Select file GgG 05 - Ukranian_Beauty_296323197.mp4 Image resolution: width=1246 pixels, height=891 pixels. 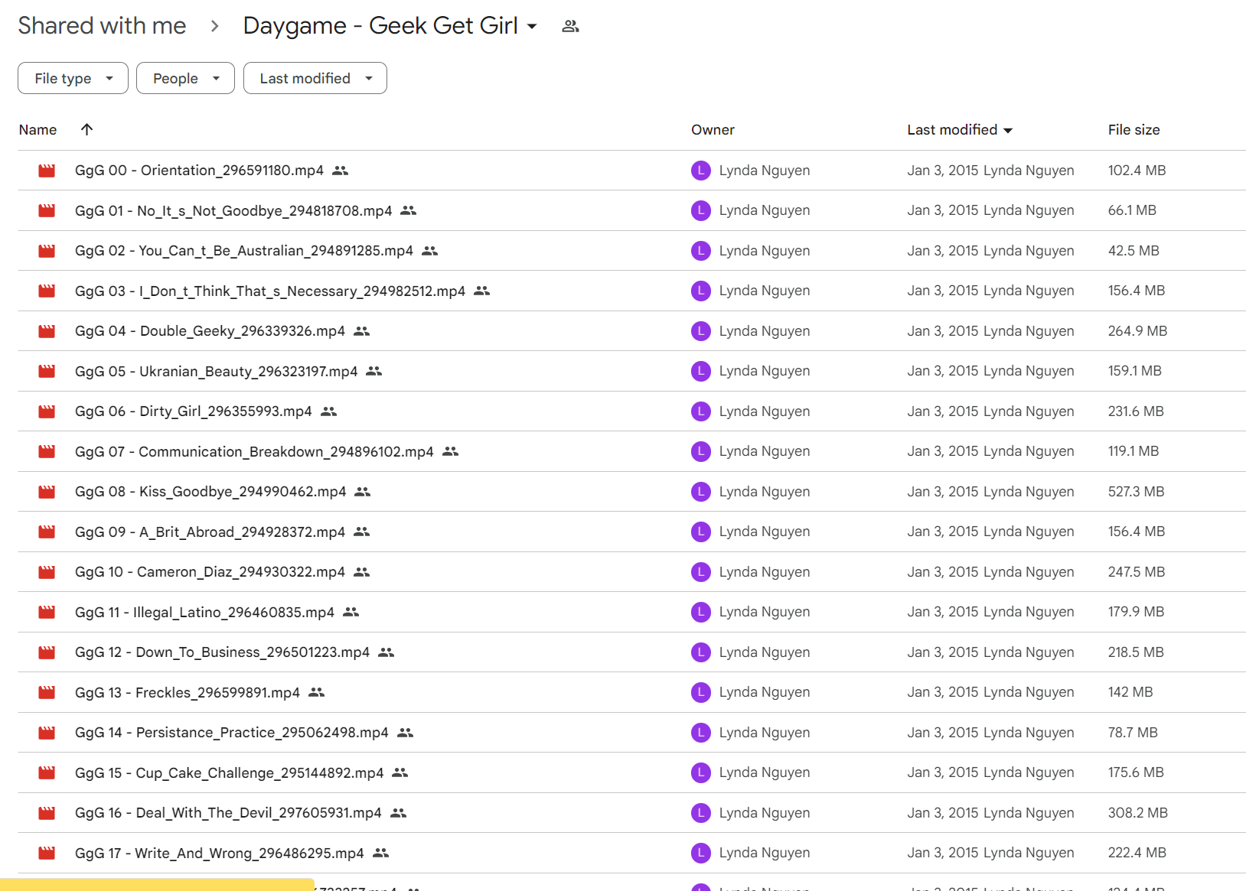pyautogui.click(x=217, y=371)
